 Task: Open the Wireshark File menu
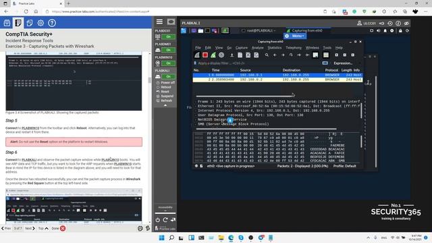pos(198,48)
